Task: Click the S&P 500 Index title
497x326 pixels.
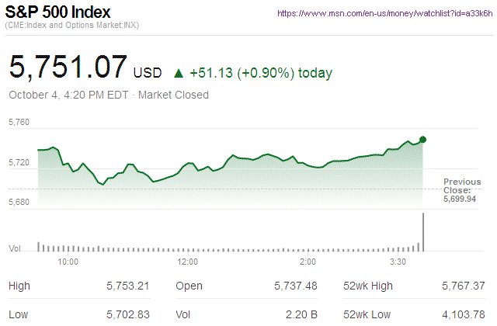Action: click(x=58, y=13)
